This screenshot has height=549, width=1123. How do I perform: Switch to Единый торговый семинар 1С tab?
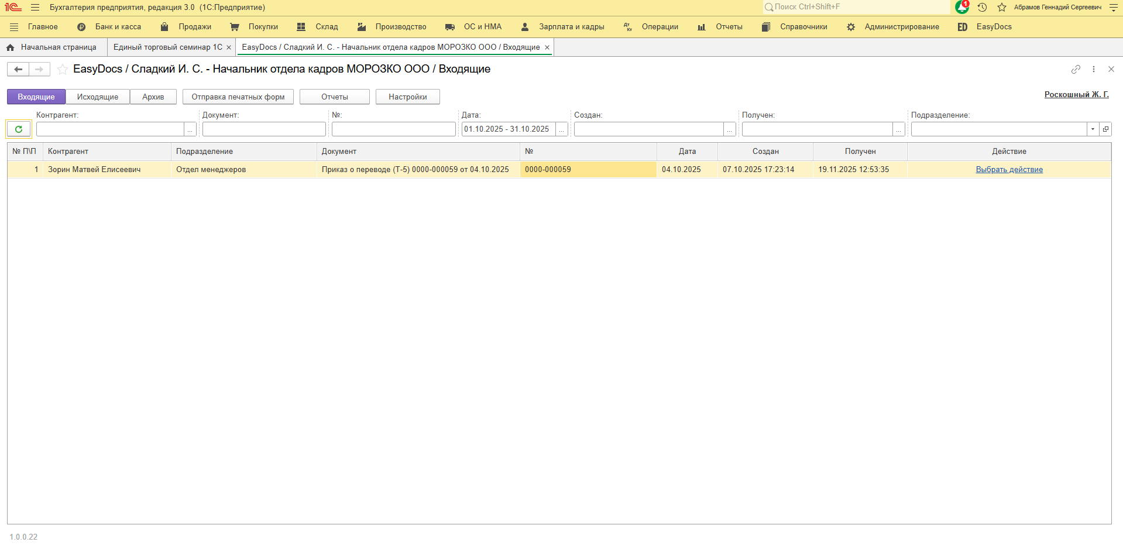point(167,47)
